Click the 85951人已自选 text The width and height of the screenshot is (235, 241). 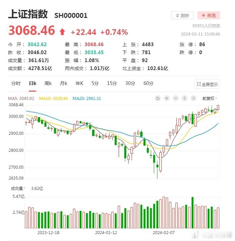206,26
